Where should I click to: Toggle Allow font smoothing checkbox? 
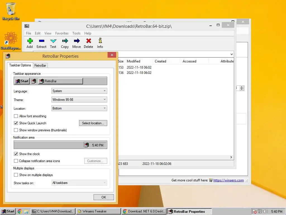point(16,116)
